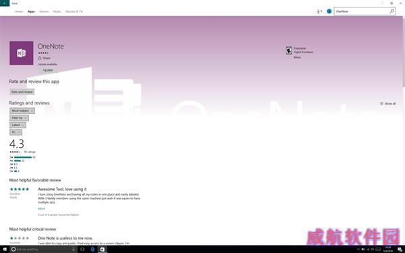Open the user account avatar
The height and width of the screenshot is (253, 405).
[x=329, y=11]
